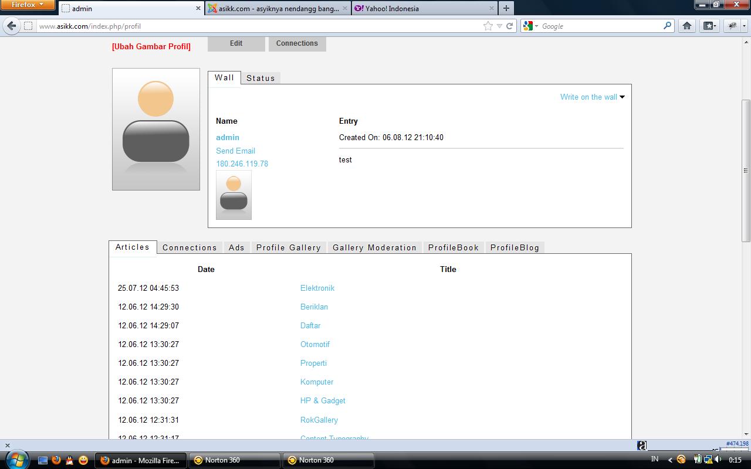Click into the address bar URL field
Image resolution: width=751 pixels, height=469 pixels.
(258, 26)
